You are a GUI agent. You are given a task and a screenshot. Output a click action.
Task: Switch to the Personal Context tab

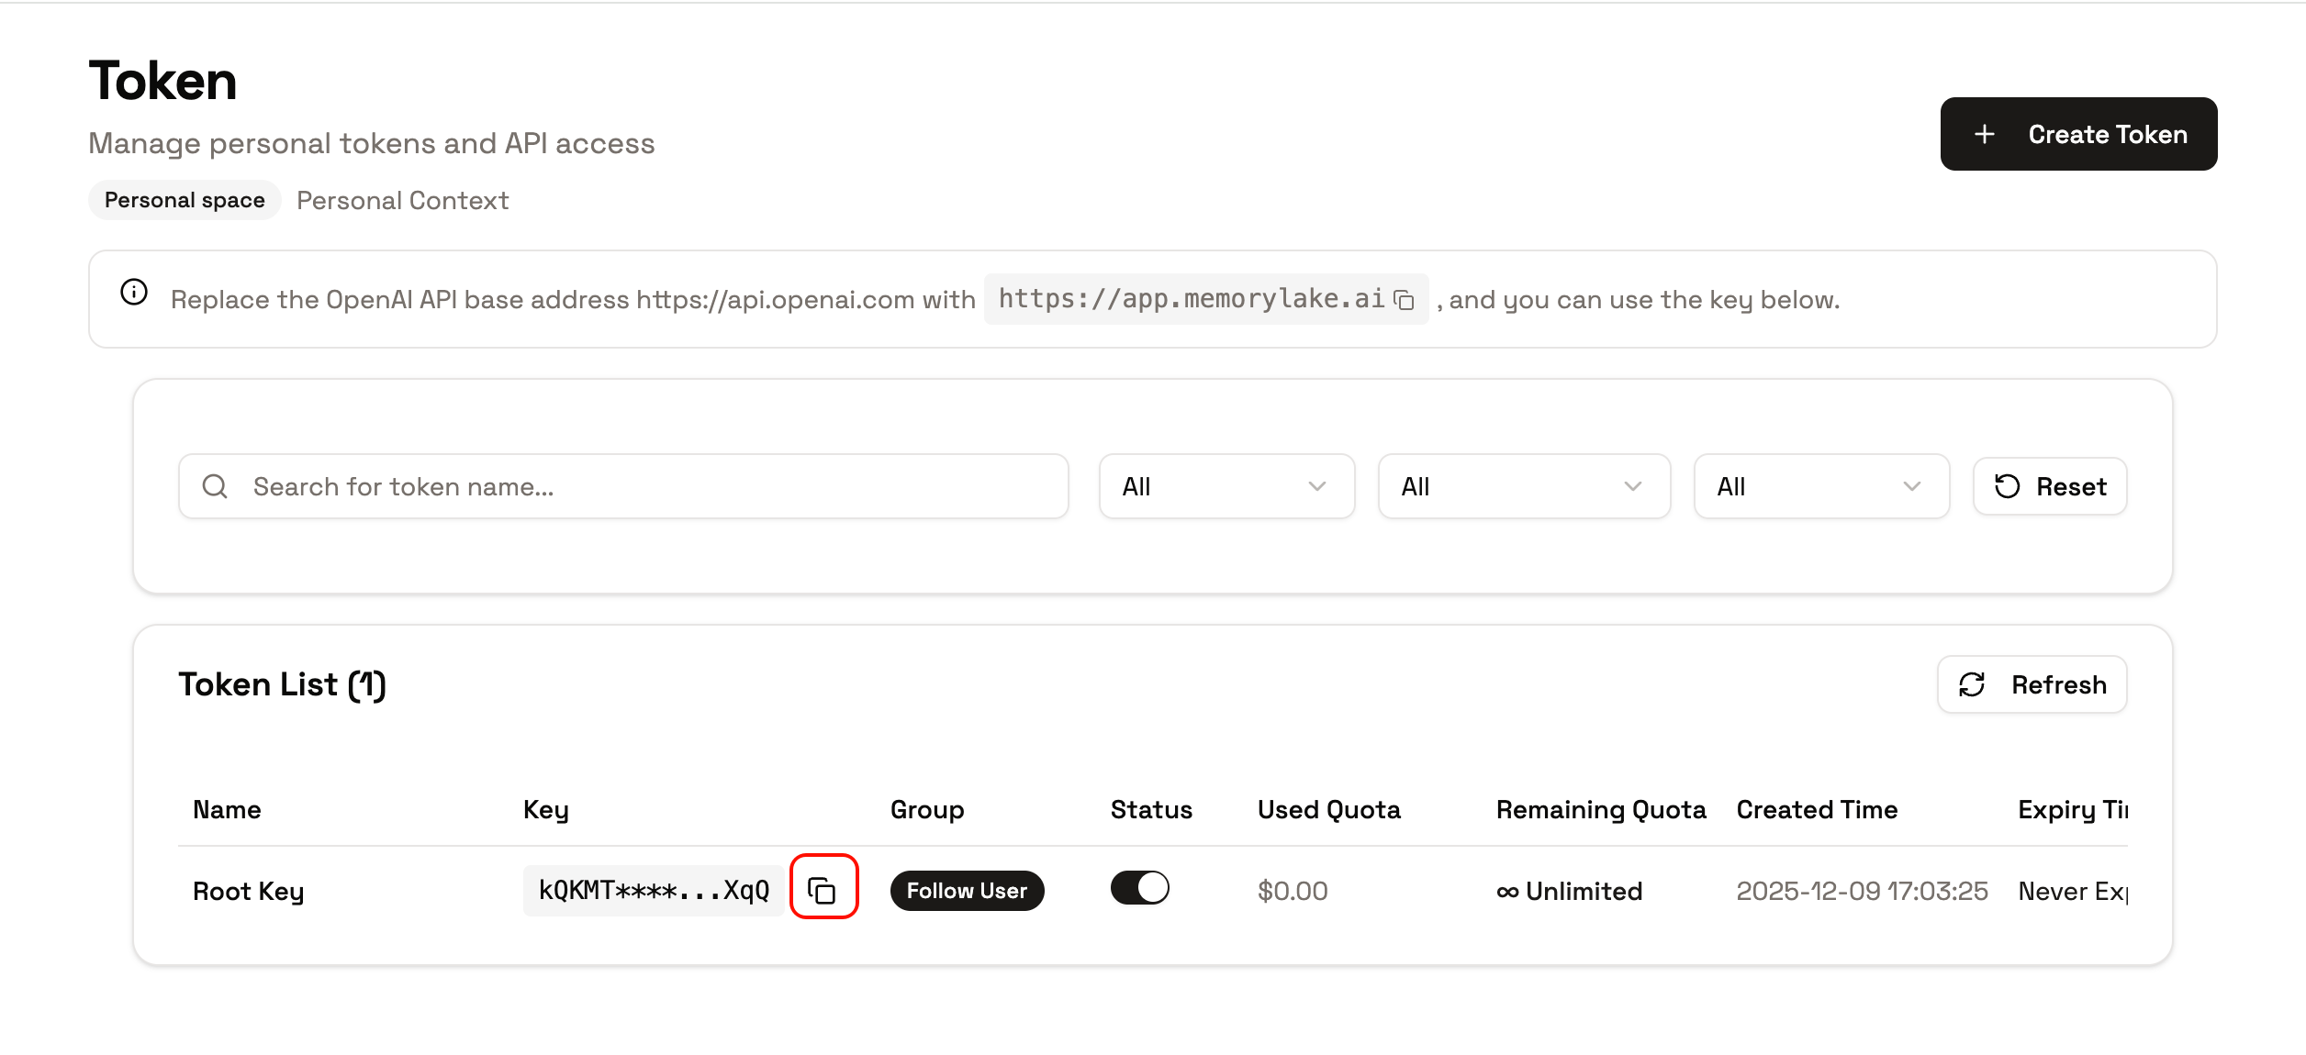pos(402,200)
